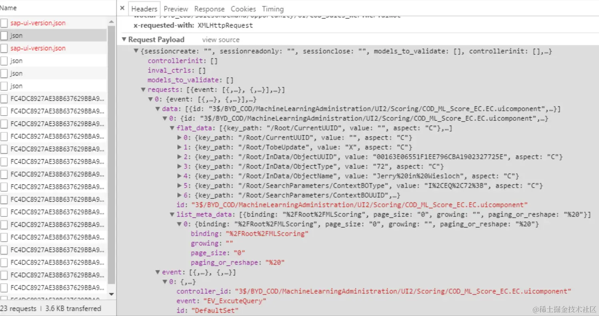Switch to the Headers tab
The image size is (599, 316).
(x=144, y=9)
